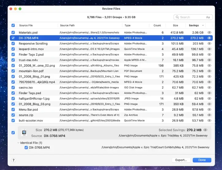Uncheck the Responsive Scrolling checkbox
This screenshot has width=222, height=170.
tap(13, 43)
